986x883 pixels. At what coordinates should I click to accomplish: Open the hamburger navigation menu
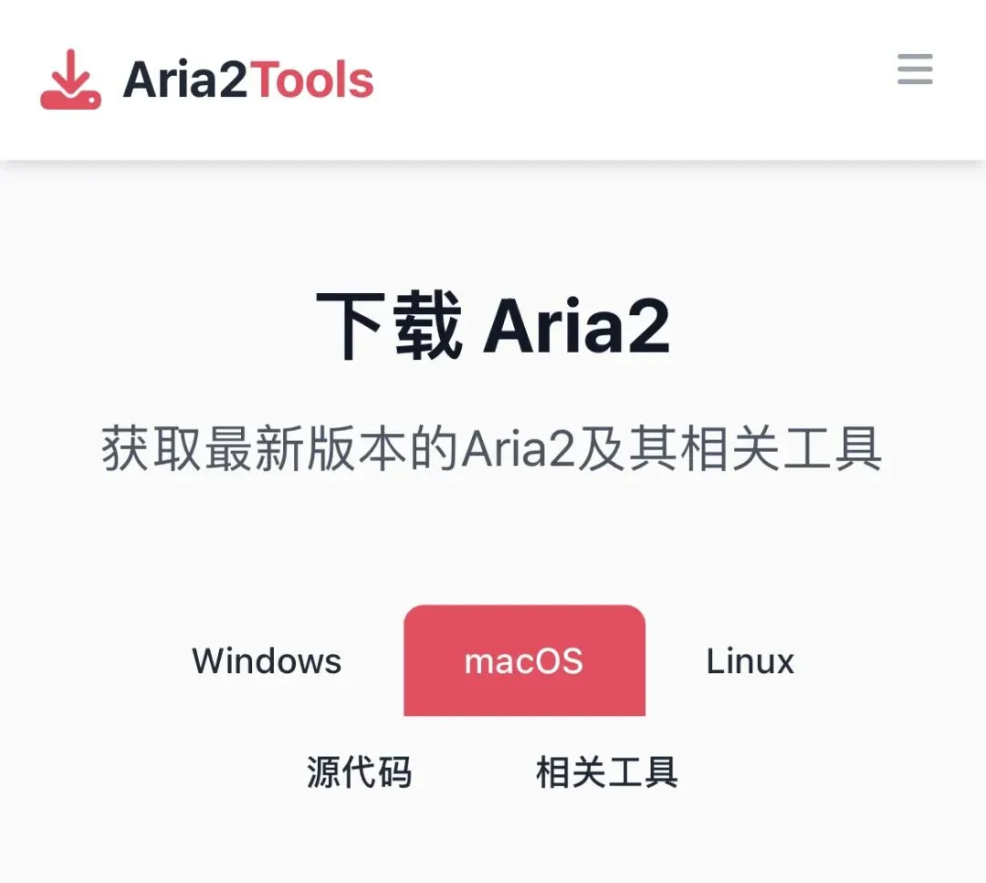pyautogui.click(x=915, y=69)
